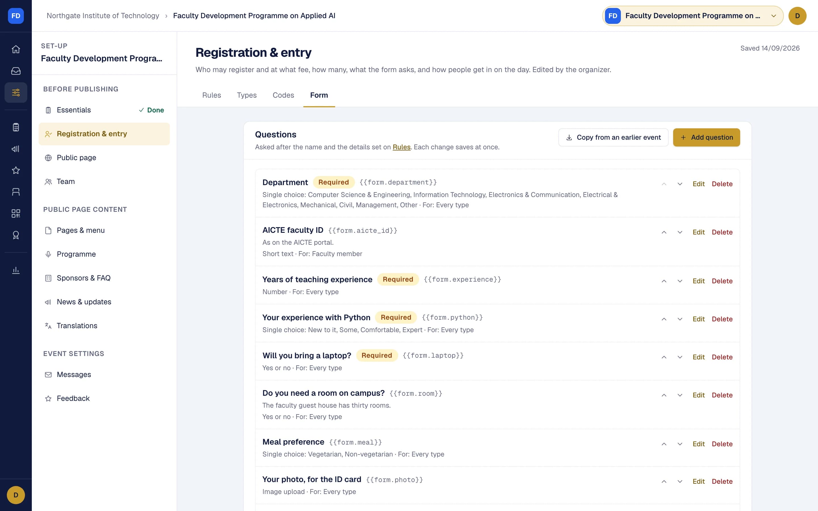This screenshot has width=818, height=511.
Task: Open Public page in the sidebar
Action: pyautogui.click(x=104, y=158)
